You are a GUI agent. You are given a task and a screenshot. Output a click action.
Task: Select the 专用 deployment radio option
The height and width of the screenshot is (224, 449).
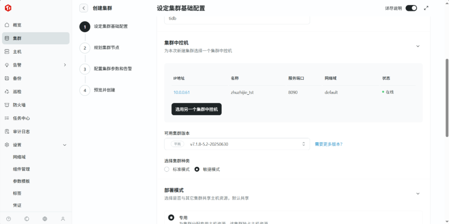(171, 218)
